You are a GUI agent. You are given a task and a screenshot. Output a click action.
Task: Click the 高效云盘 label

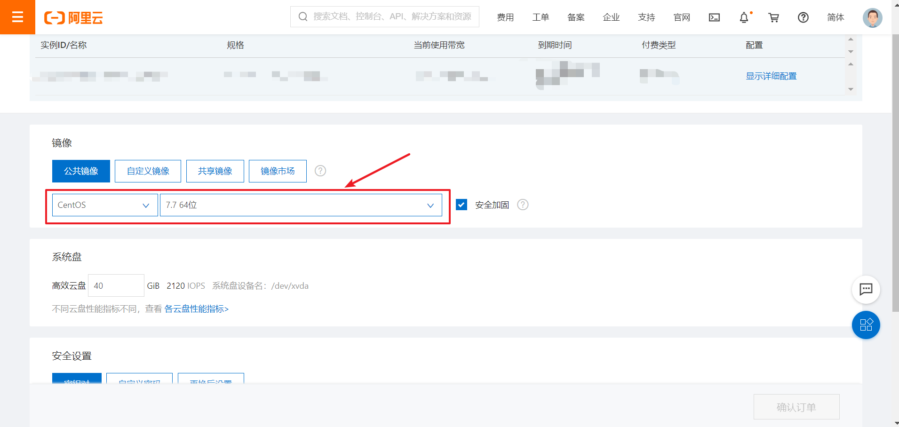(69, 285)
